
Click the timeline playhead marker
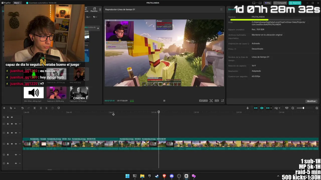[x=159, y=112]
